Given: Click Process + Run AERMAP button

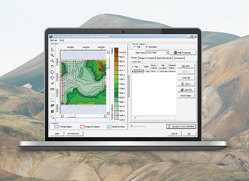Looking at the screenshot, I should 181,126.
